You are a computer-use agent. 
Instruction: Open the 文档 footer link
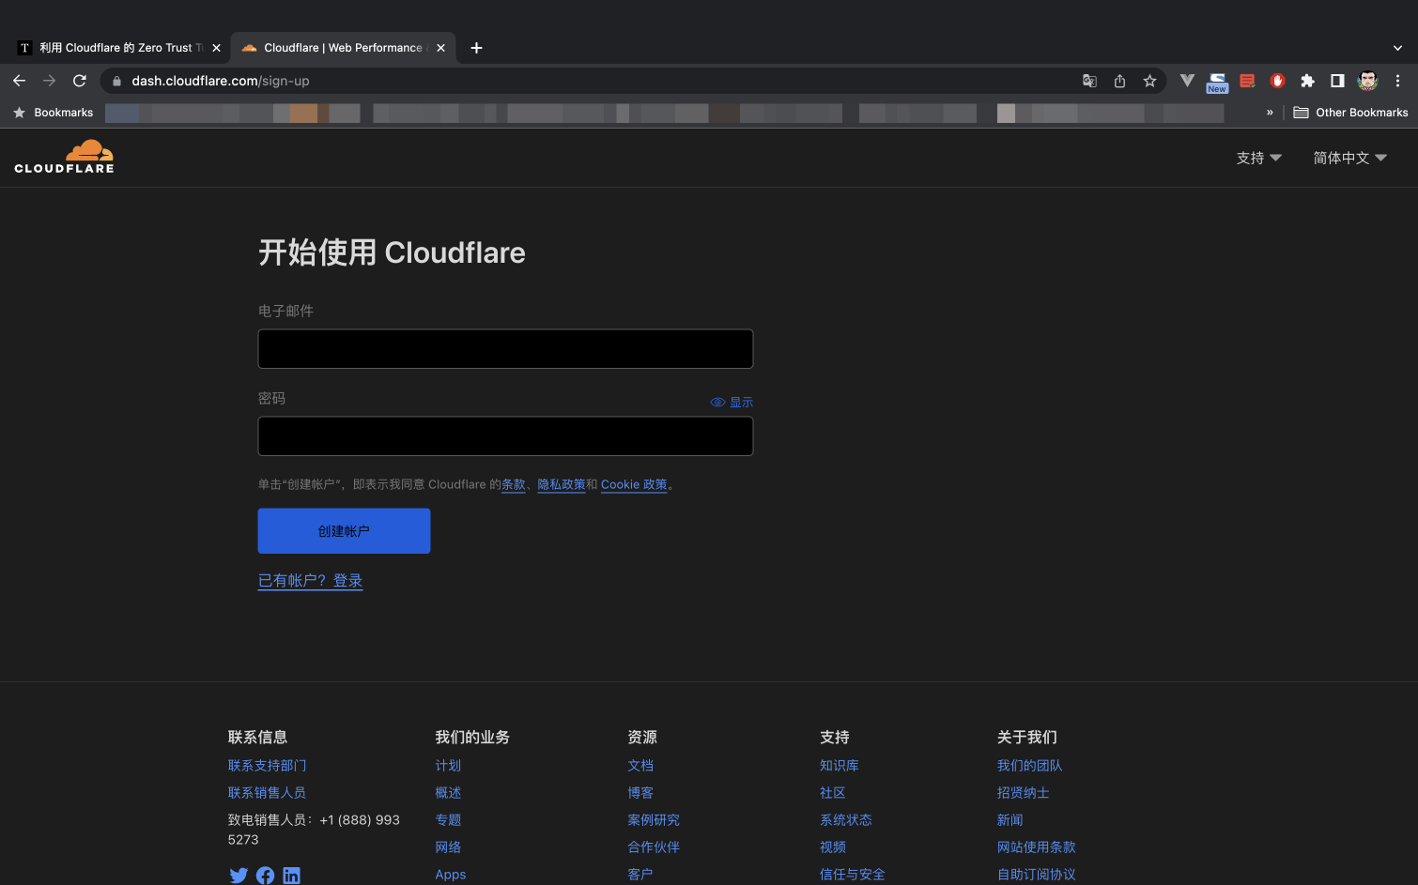click(640, 766)
